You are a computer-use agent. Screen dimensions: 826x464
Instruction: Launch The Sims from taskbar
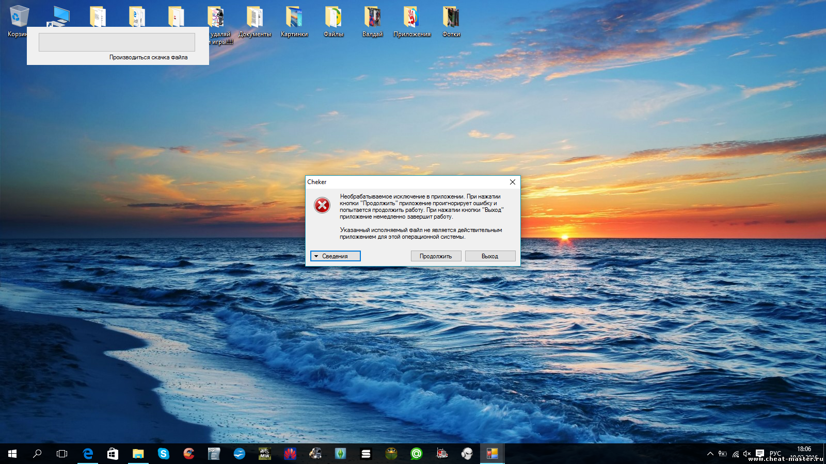click(x=340, y=454)
